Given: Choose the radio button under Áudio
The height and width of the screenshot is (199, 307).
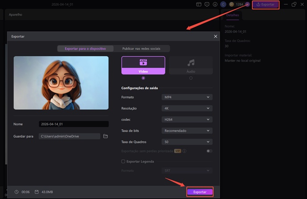Looking at the screenshot, I should coord(191,78).
